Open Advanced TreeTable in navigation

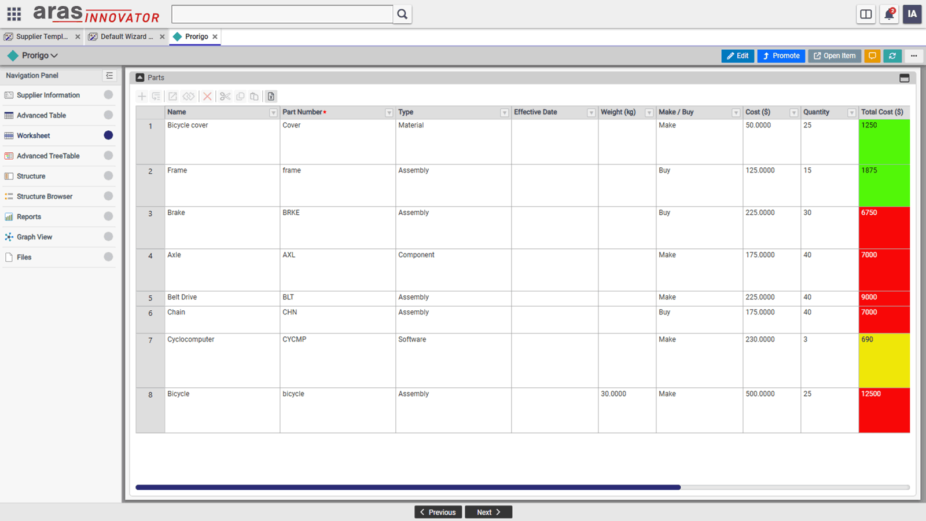pyautogui.click(x=58, y=156)
